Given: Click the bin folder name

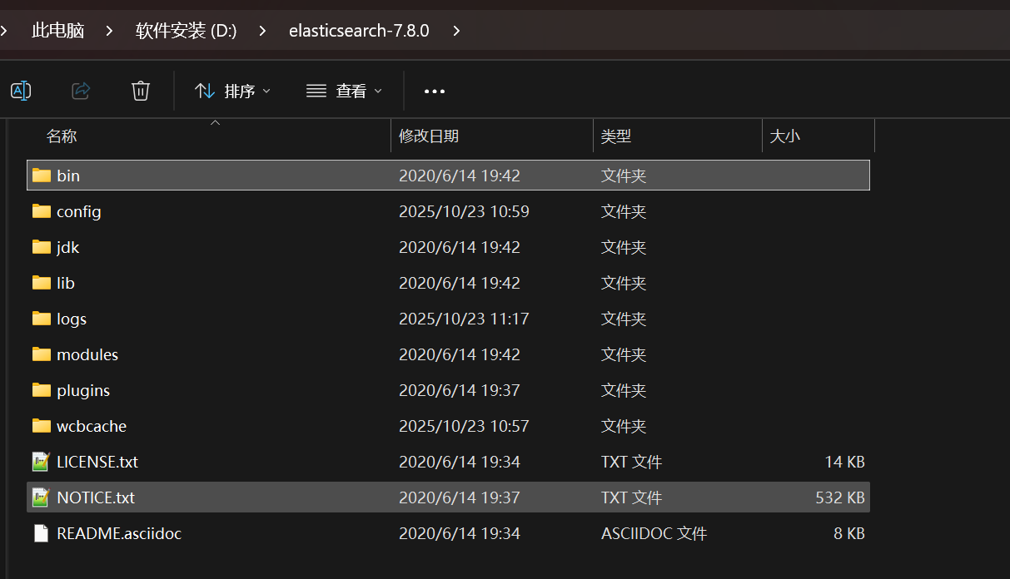Looking at the screenshot, I should 68,176.
